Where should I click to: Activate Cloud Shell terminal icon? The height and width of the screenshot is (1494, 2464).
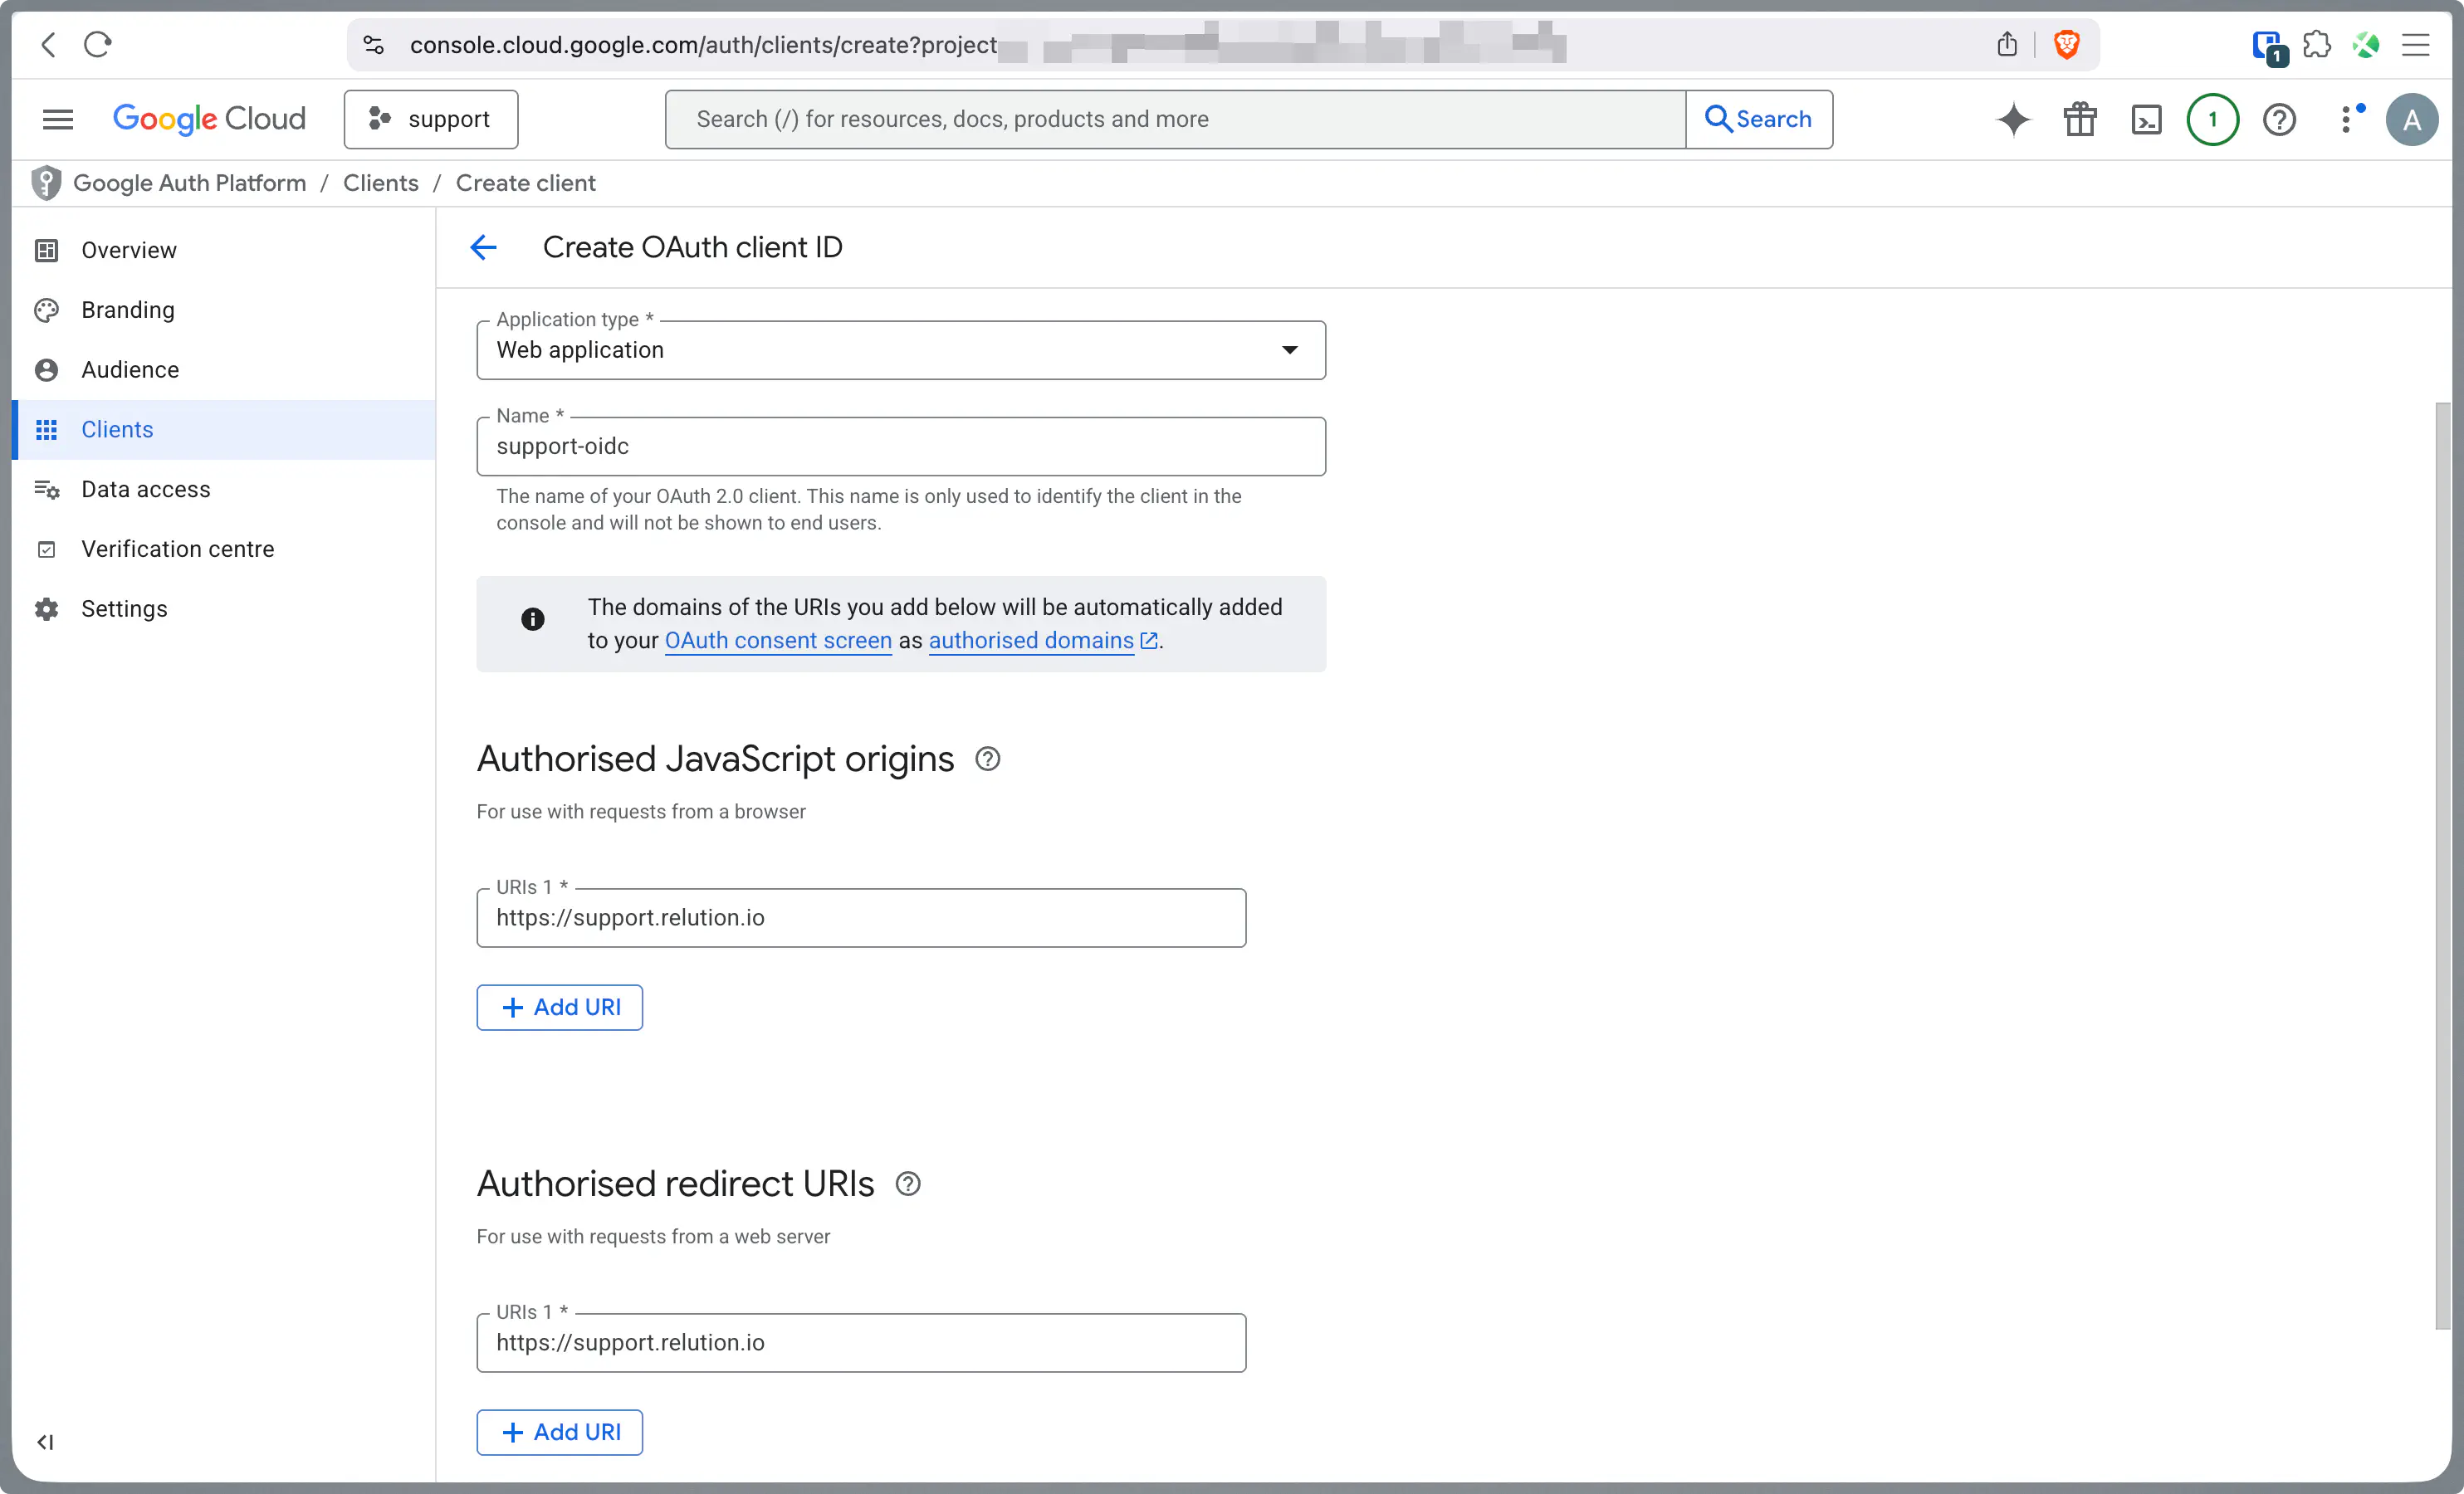click(2146, 119)
